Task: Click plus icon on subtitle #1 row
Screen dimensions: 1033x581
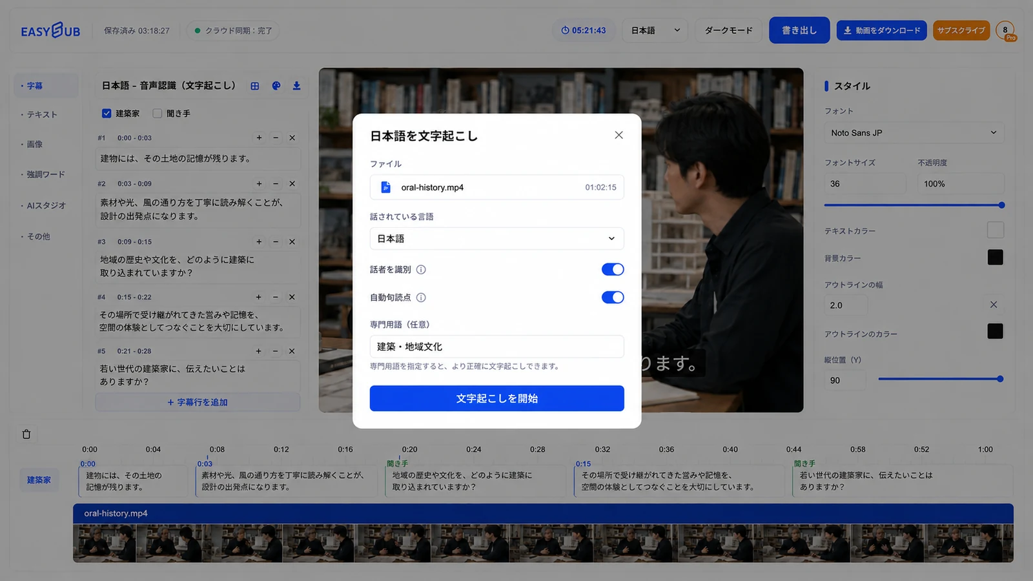Action: pos(259,138)
